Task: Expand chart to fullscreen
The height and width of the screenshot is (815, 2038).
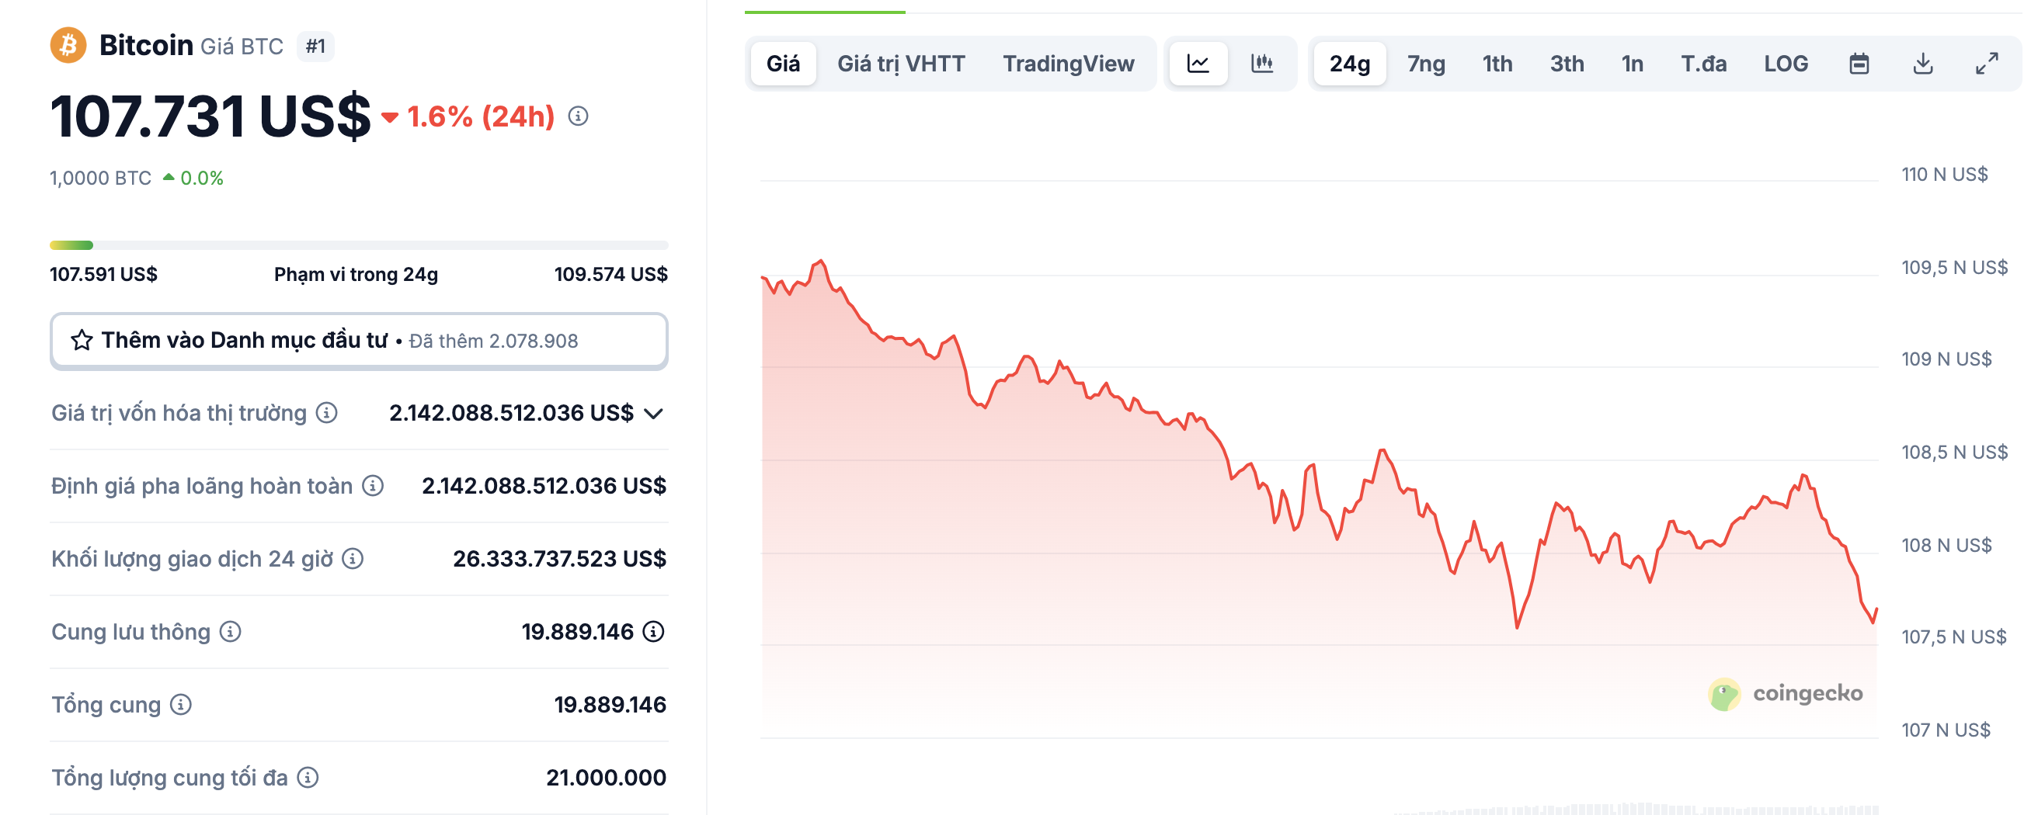Action: (x=1987, y=63)
